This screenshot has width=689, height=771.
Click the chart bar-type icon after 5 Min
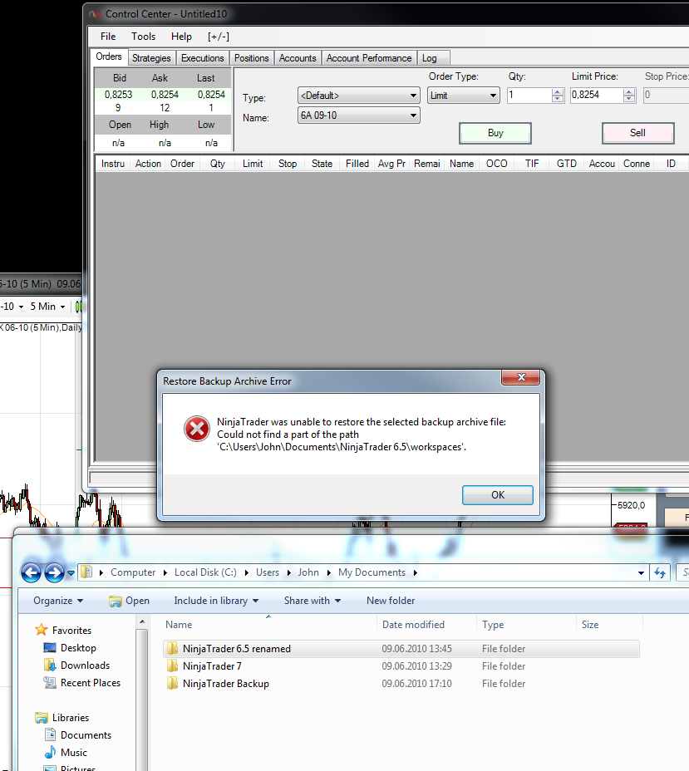(x=78, y=307)
